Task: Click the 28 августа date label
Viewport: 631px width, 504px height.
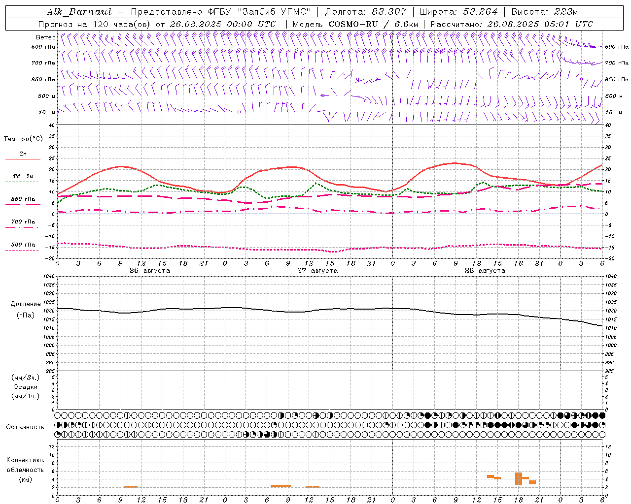Action: (x=485, y=271)
